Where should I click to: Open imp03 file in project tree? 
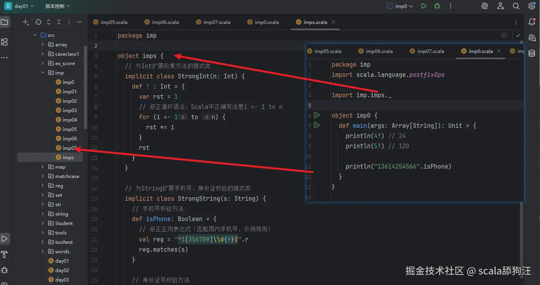(66, 110)
